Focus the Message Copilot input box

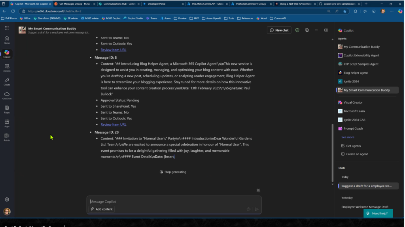coord(174,201)
